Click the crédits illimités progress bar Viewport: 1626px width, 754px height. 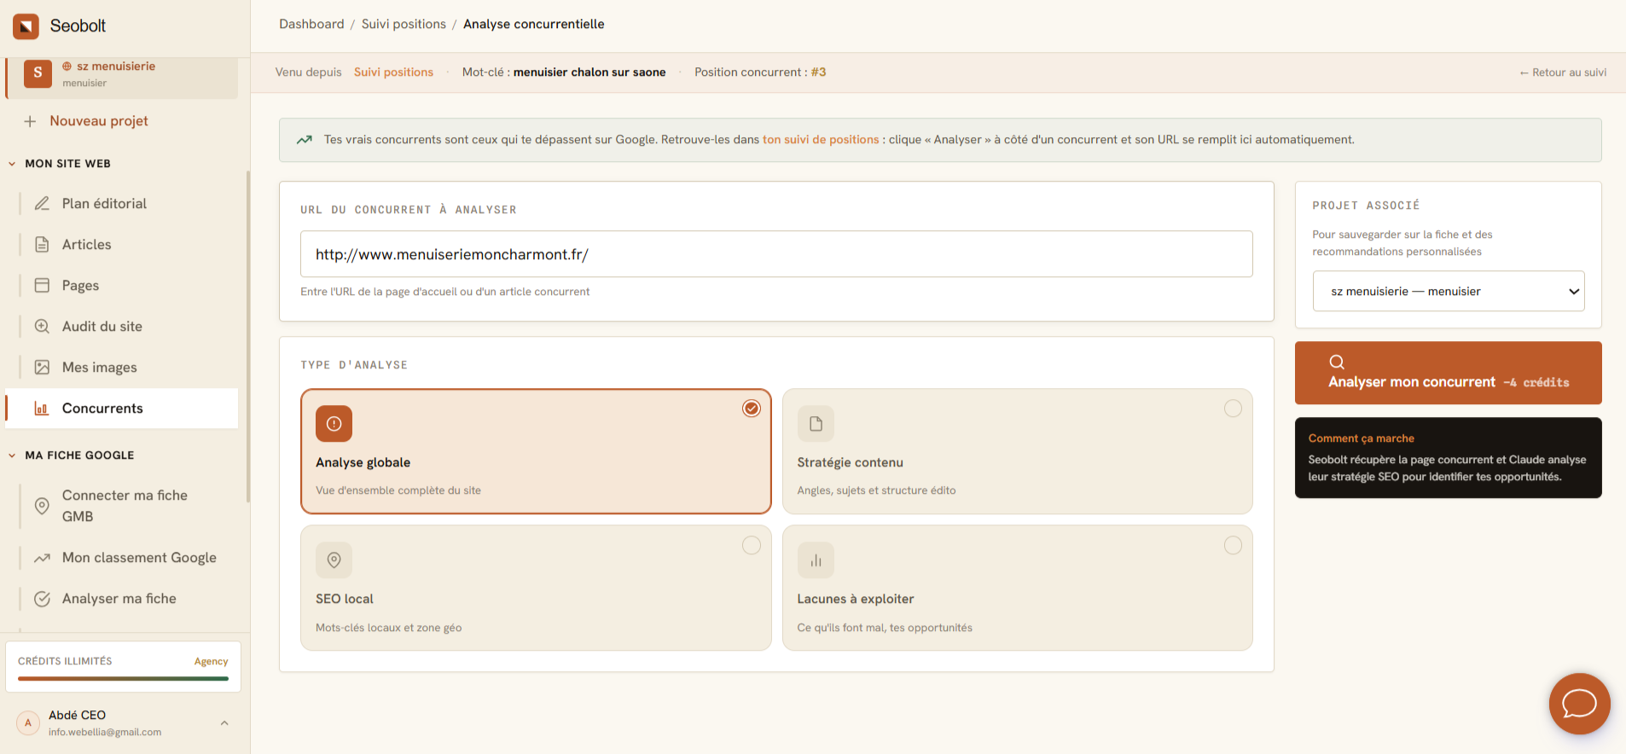[123, 679]
